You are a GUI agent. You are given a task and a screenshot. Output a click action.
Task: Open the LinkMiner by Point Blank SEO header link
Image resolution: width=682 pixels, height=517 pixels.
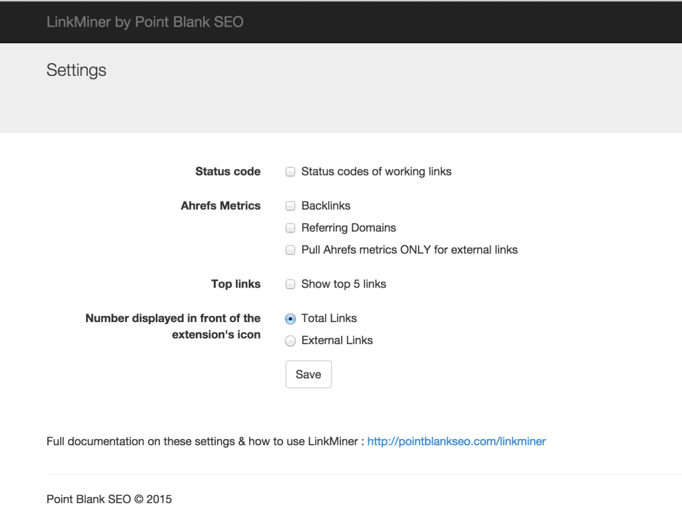(x=145, y=22)
